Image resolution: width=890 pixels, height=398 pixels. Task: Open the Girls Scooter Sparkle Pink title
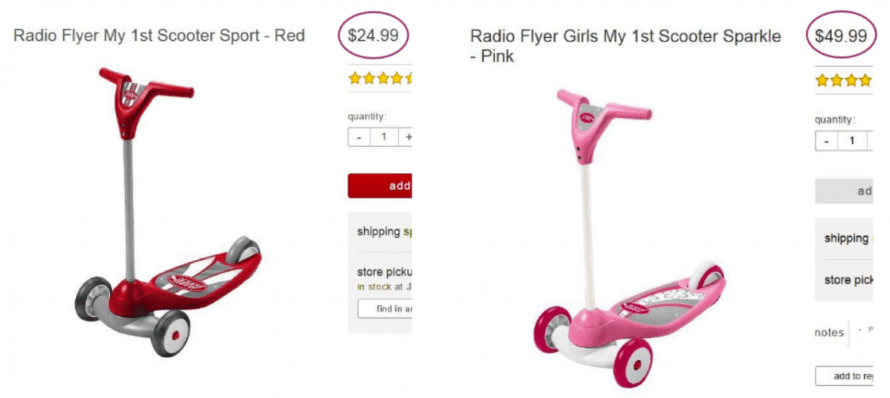click(x=626, y=46)
